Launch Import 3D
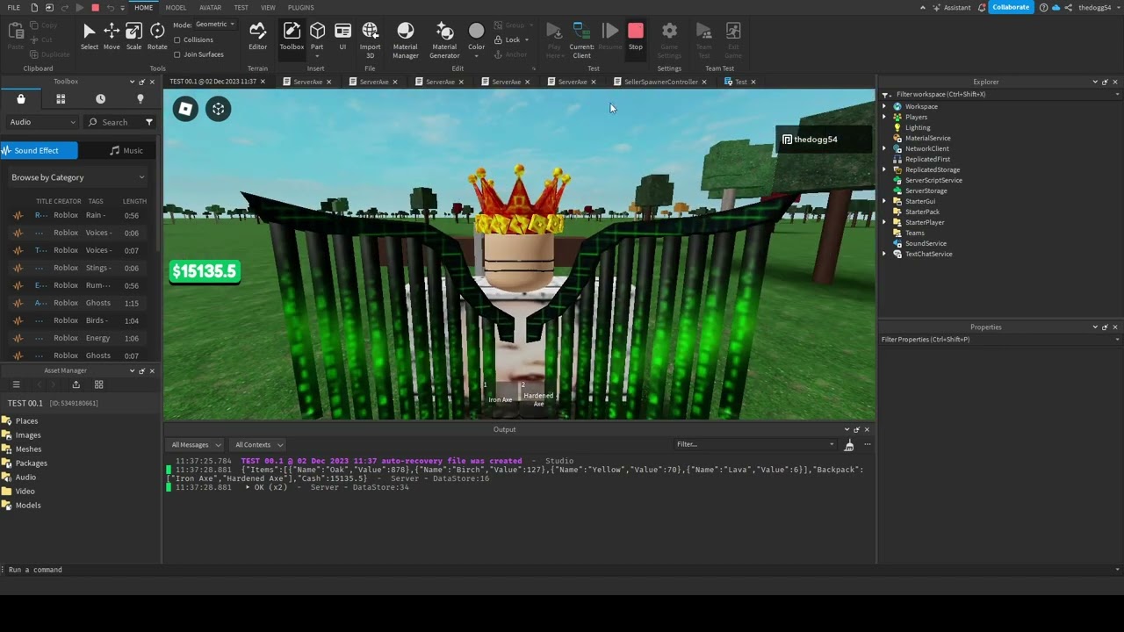Image resolution: width=1124 pixels, height=632 pixels. point(370,39)
